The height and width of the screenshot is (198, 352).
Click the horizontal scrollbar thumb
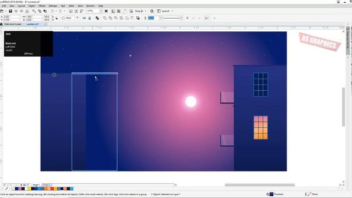(260, 185)
